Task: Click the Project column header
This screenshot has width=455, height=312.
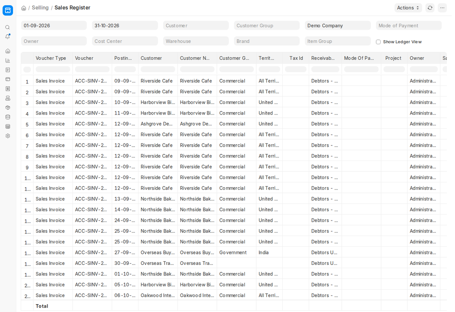Action: 393,58
